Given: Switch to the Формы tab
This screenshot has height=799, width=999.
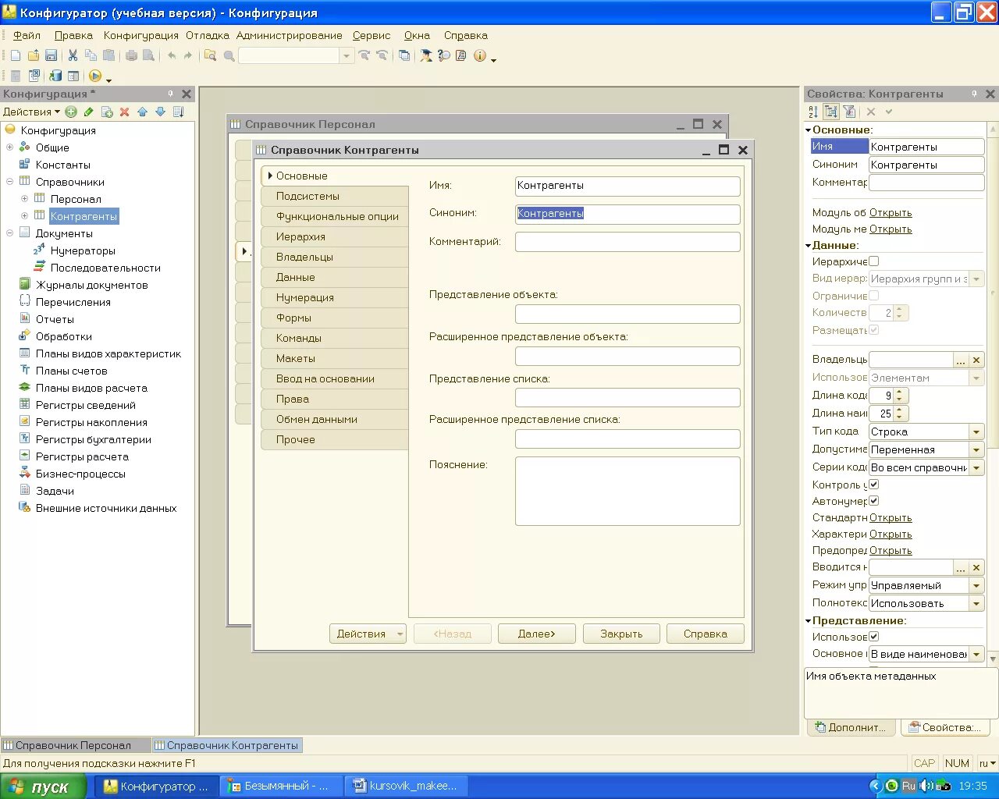Looking at the screenshot, I should (335, 318).
